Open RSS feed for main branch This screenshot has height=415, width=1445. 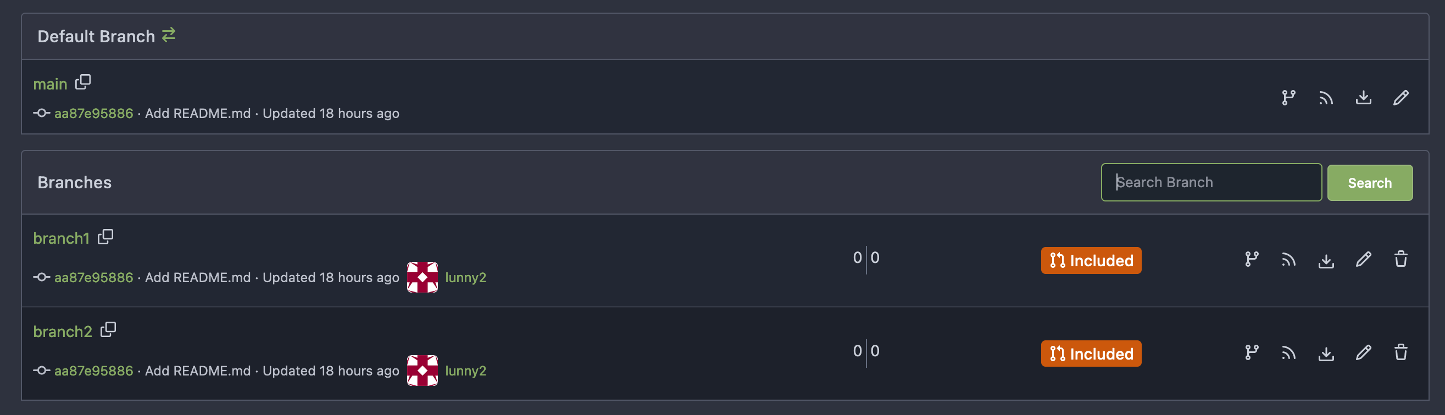pyautogui.click(x=1326, y=98)
